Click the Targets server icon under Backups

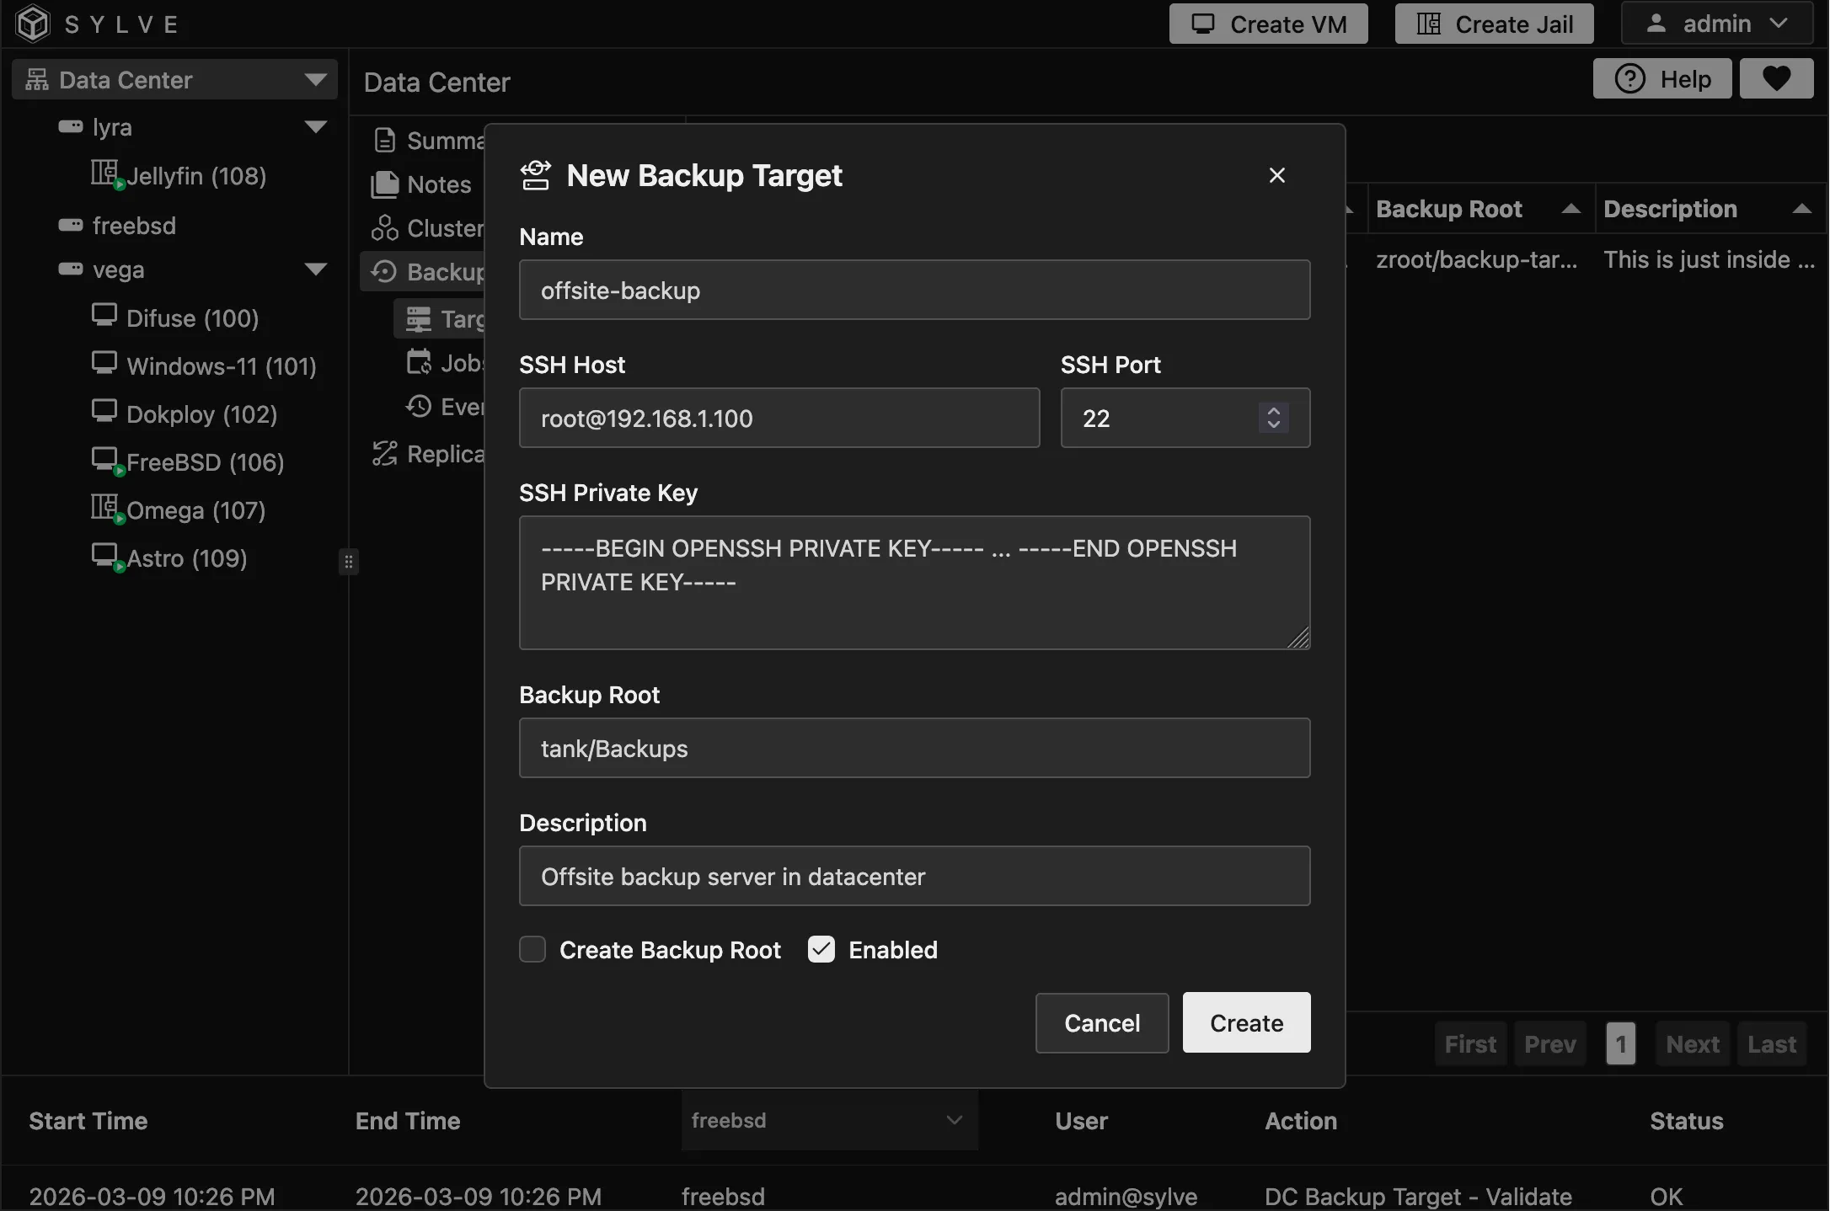[419, 318]
